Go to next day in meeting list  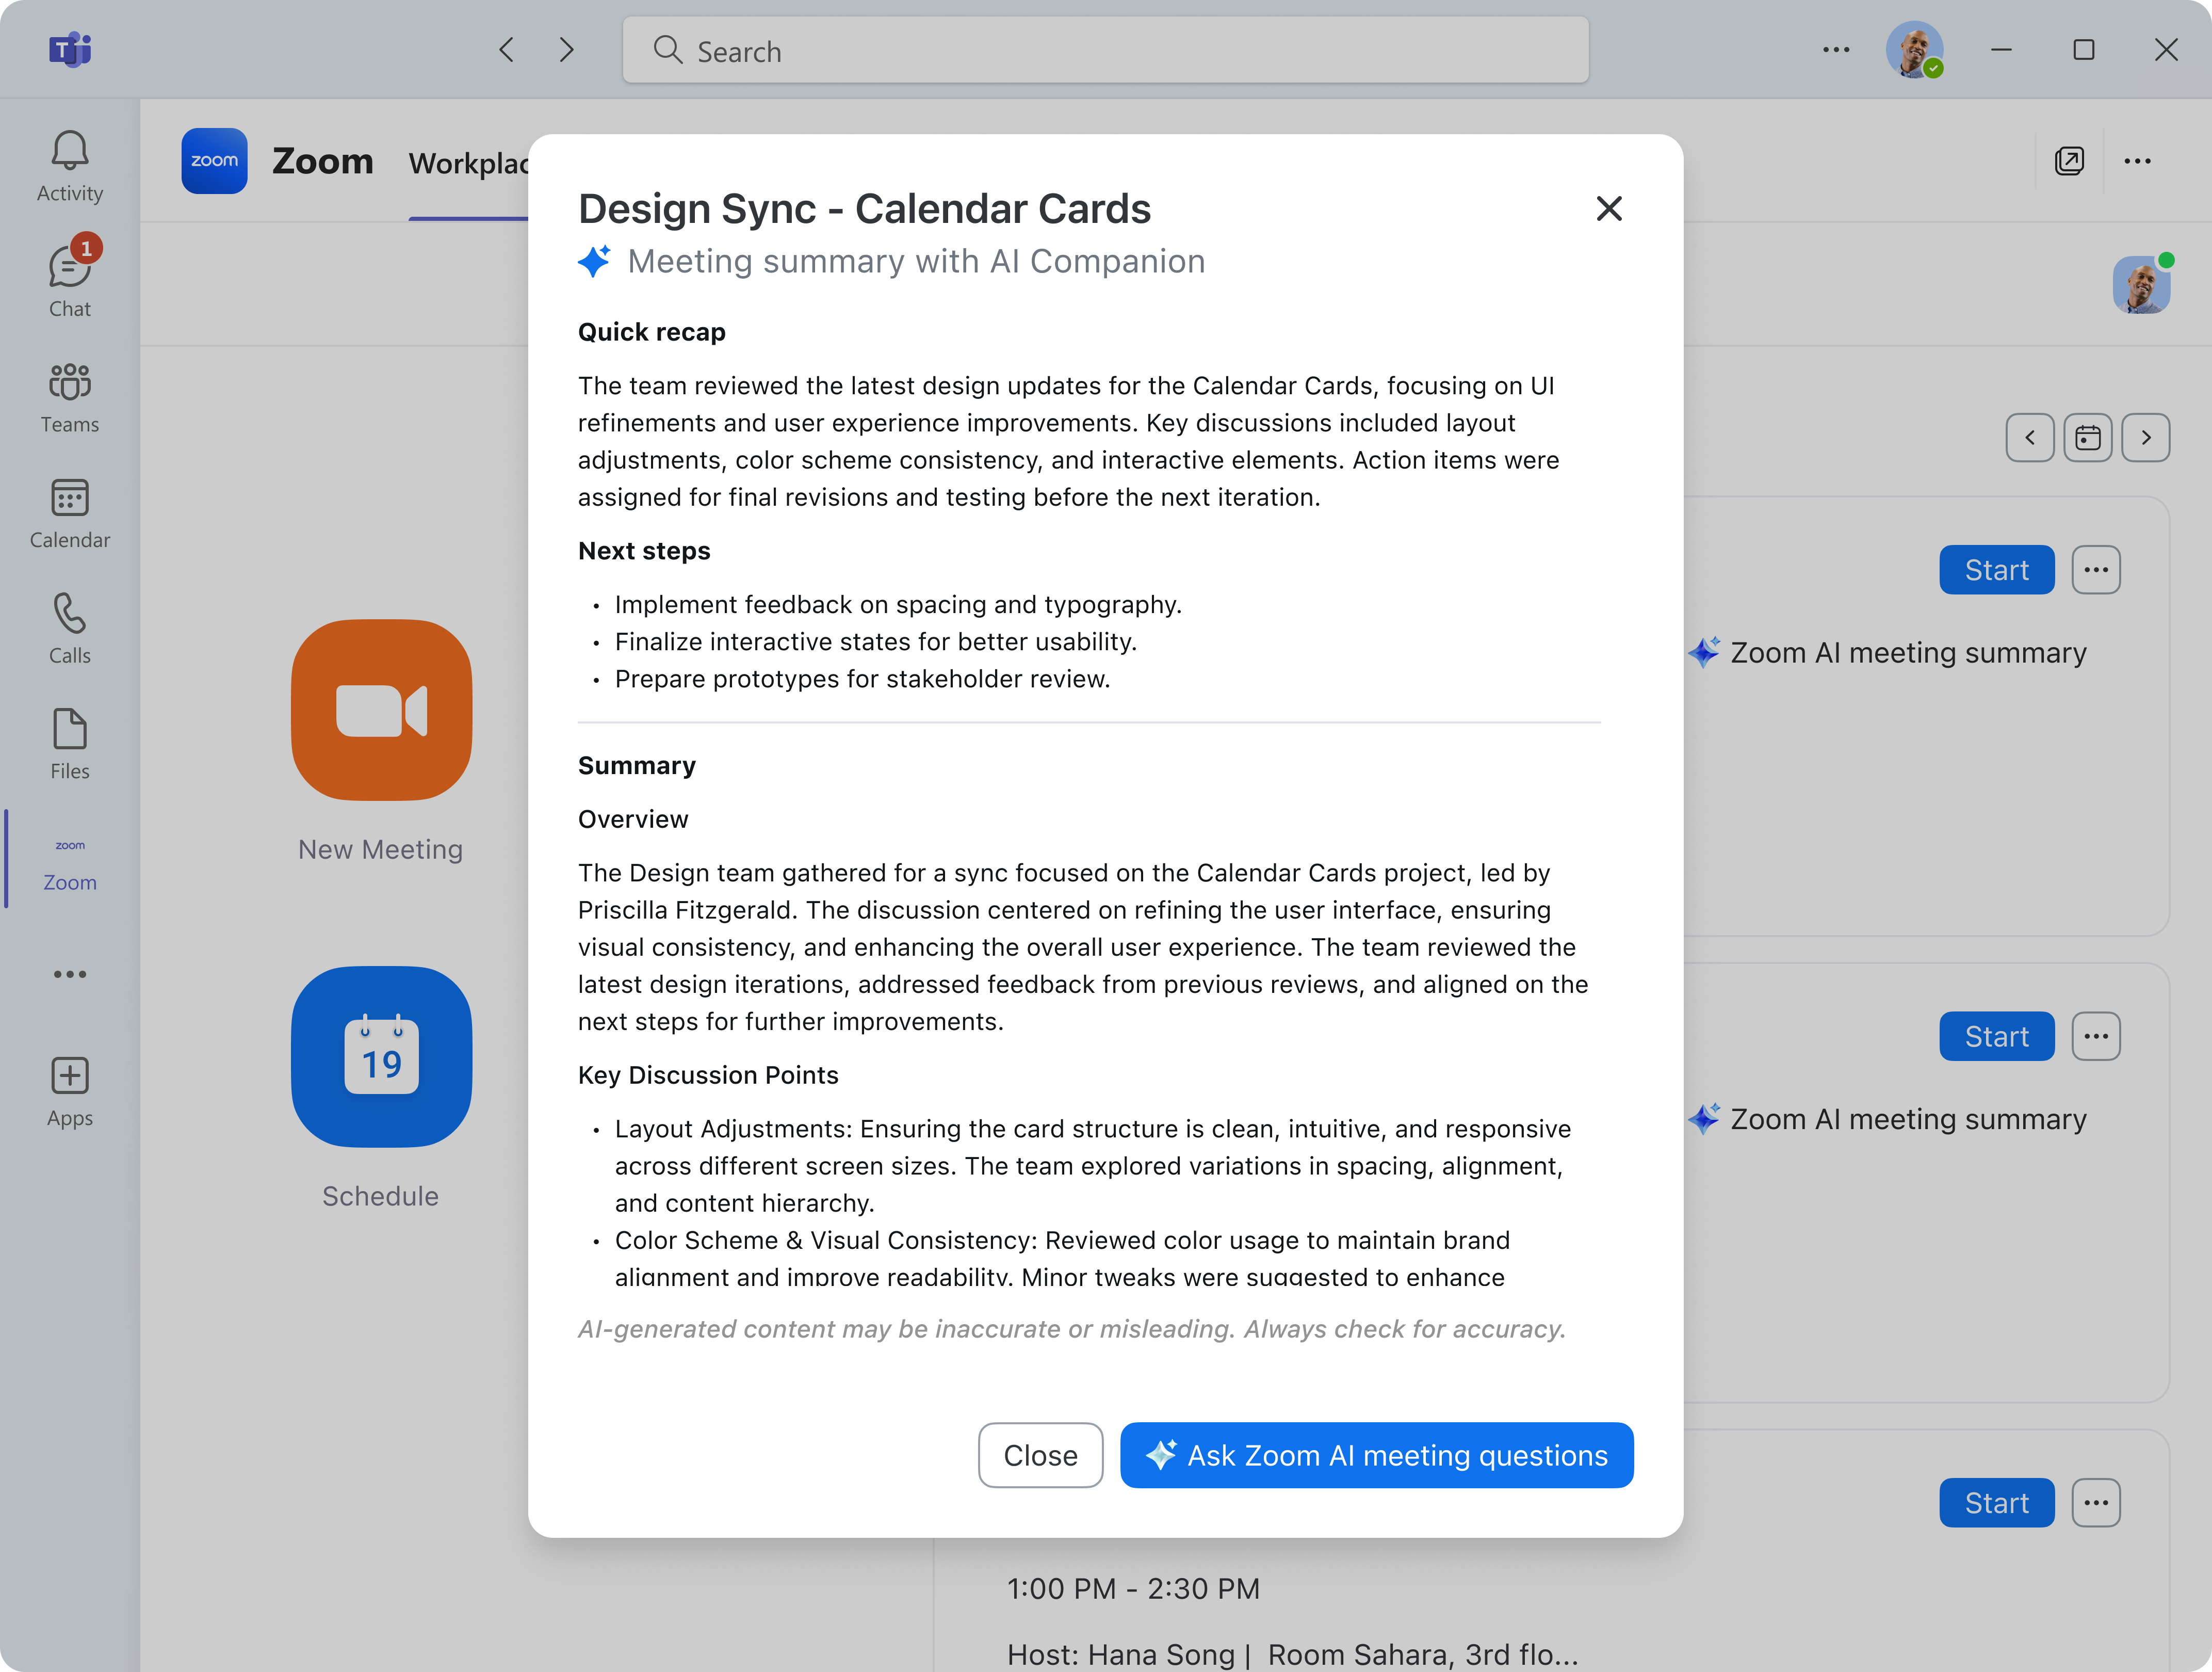coord(2146,437)
